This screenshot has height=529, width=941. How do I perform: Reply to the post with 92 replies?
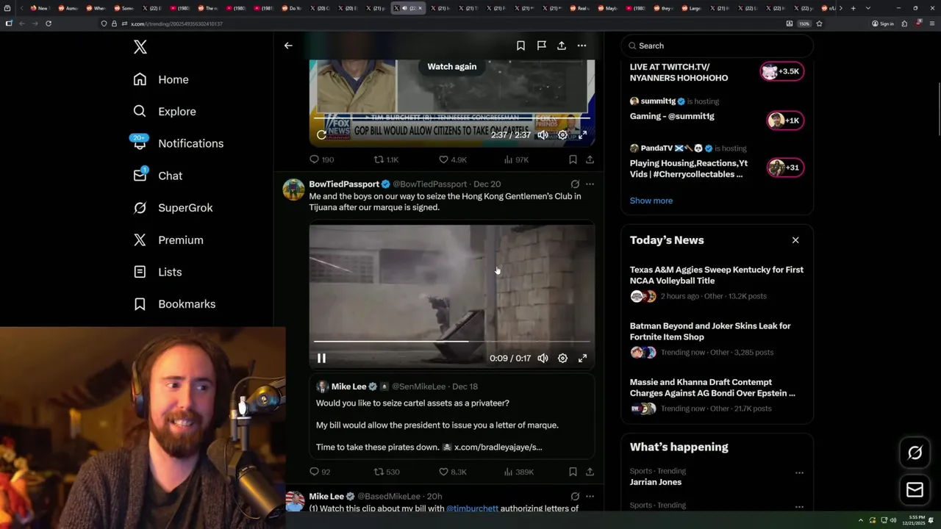click(x=320, y=472)
